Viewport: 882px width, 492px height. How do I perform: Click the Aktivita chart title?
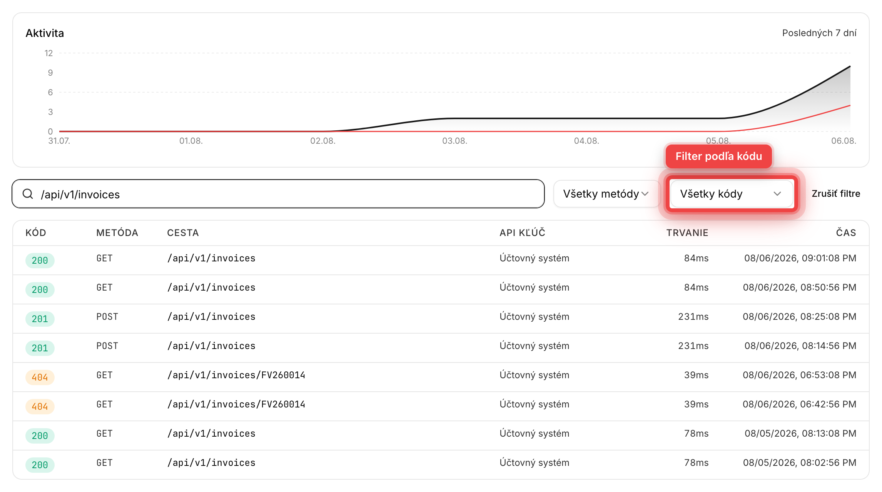[x=45, y=33]
